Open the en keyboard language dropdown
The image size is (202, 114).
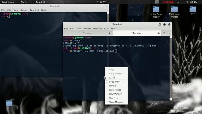click(x=179, y=2)
